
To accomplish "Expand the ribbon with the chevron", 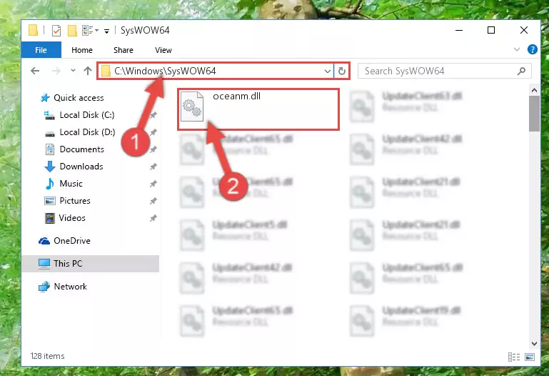I will pyautogui.click(x=516, y=49).
